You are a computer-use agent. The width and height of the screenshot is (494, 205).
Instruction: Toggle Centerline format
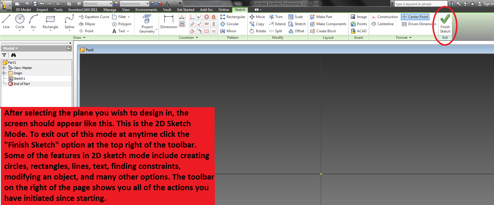(x=383, y=24)
